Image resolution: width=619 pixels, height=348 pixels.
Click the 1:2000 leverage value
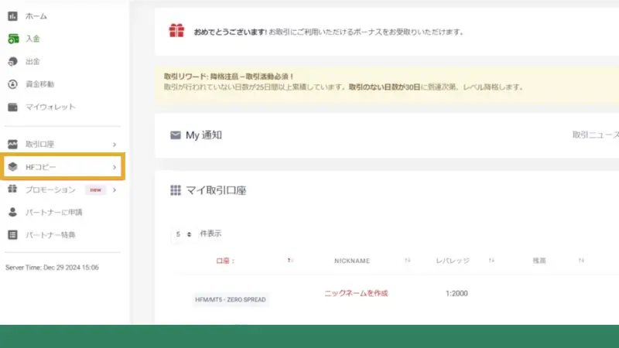coord(457,294)
